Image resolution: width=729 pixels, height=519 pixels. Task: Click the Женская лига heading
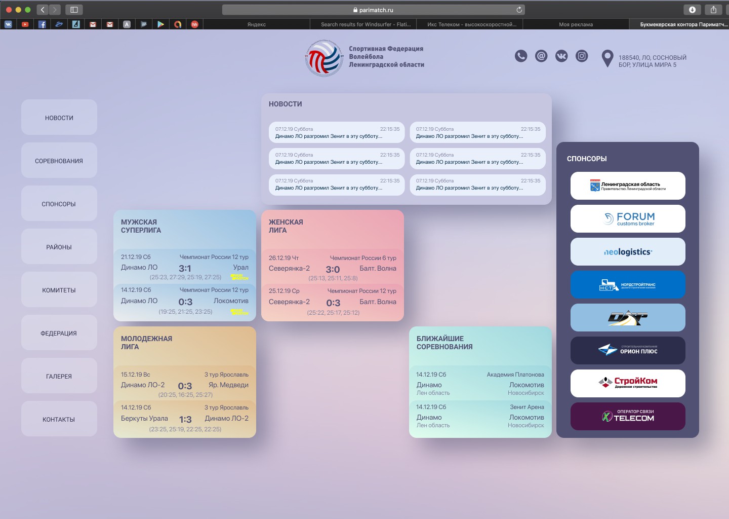[286, 226]
